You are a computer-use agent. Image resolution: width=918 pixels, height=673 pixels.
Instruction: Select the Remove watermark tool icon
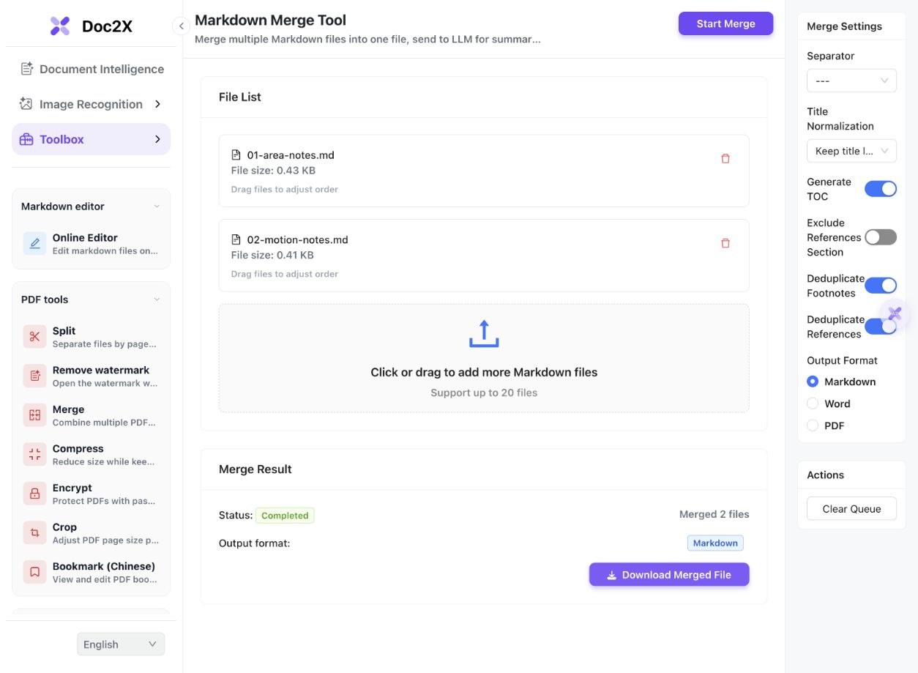34,376
